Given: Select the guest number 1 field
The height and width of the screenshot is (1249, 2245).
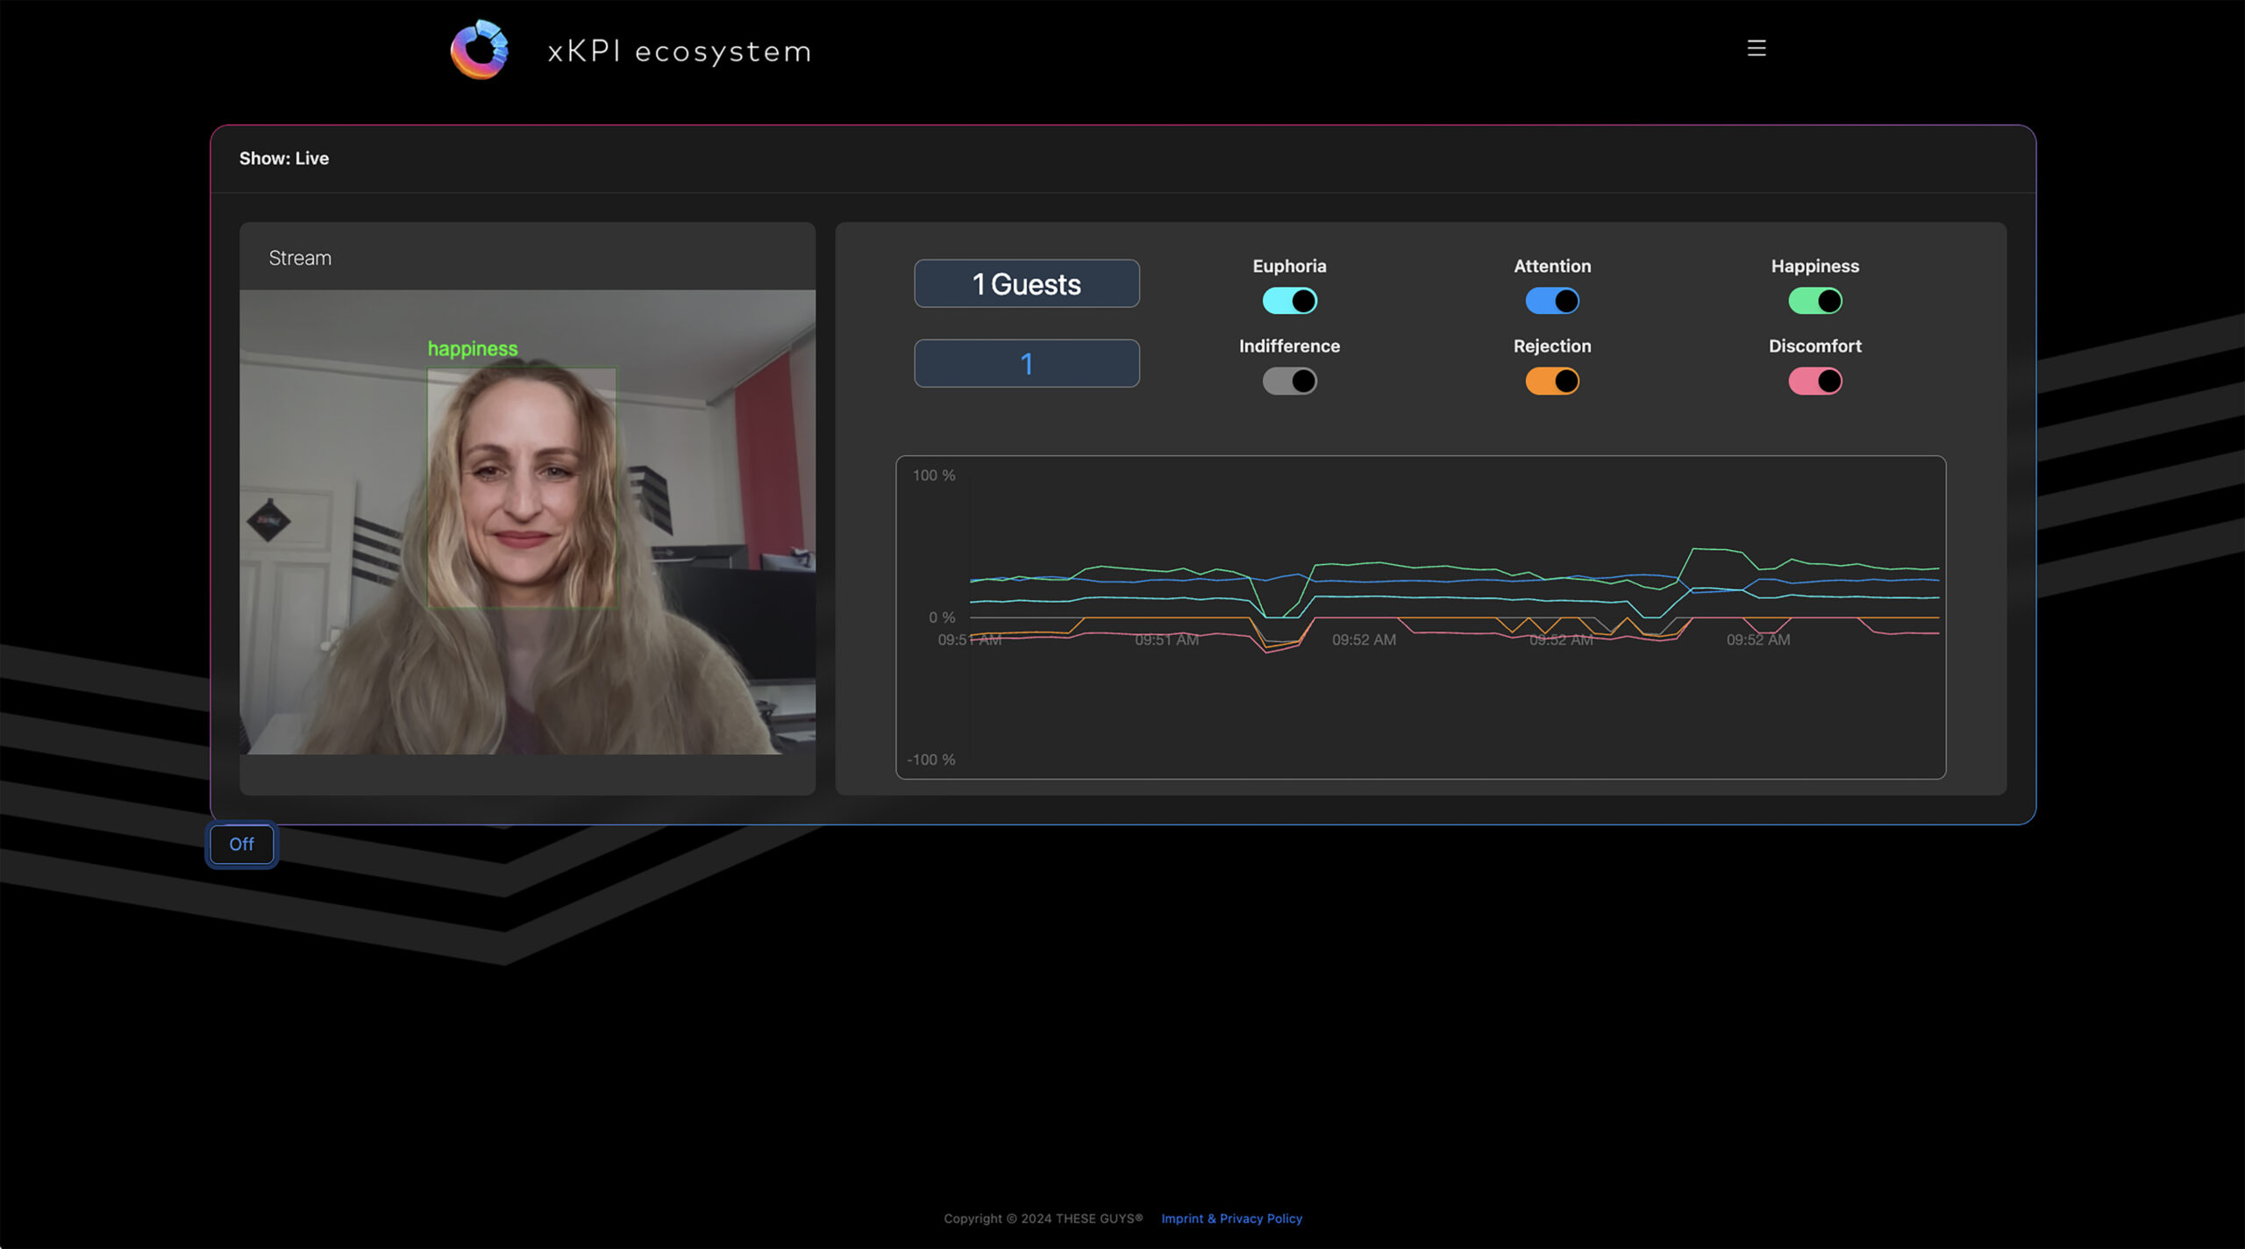Looking at the screenshot, I should click(1026, 363).
